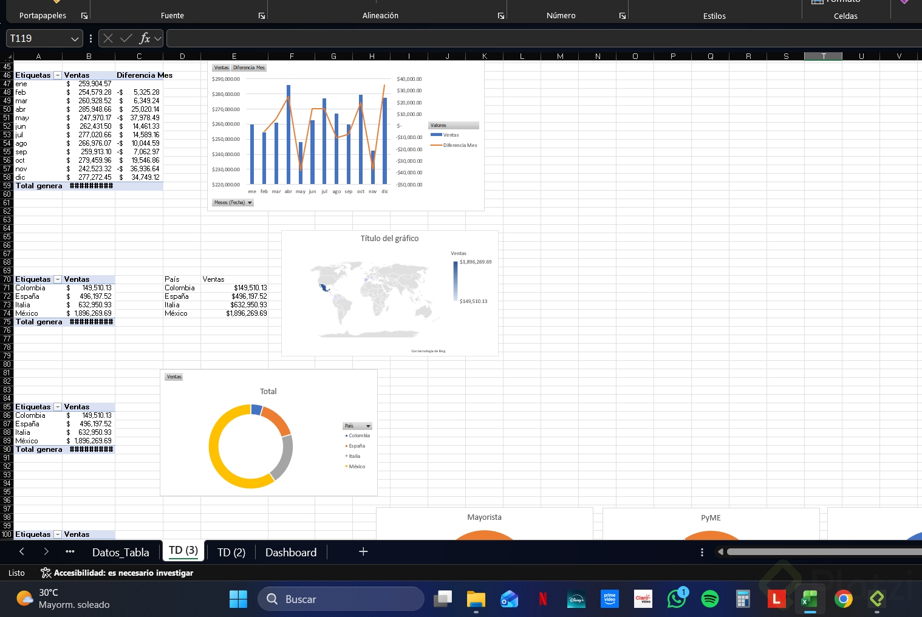This screenshot has height=617, width=922.
Task: Expand the function list dropdown beside fx
Action: (158, 39)
